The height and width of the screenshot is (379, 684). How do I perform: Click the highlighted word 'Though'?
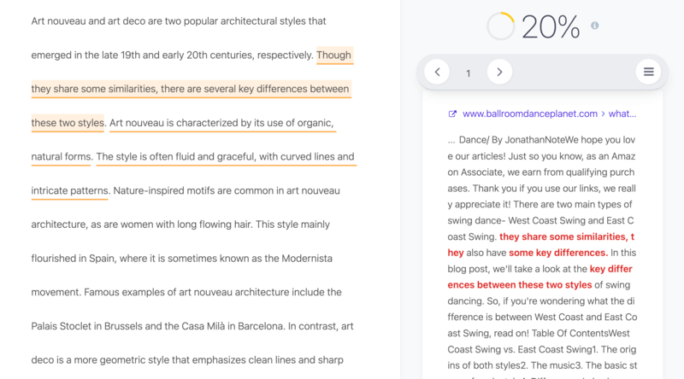[x=334, y=55]
